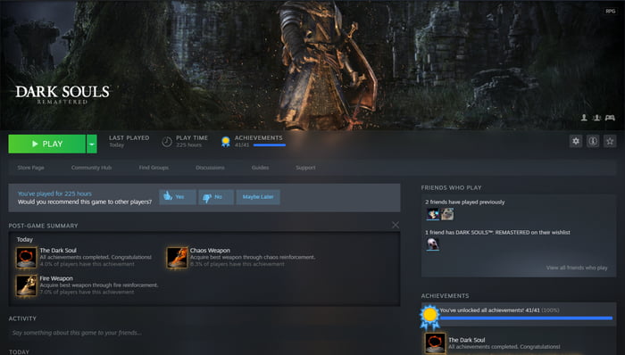Add game to favorites using the star icon
Viewport: 625px width, 355px height.
[x=610, y=141]
